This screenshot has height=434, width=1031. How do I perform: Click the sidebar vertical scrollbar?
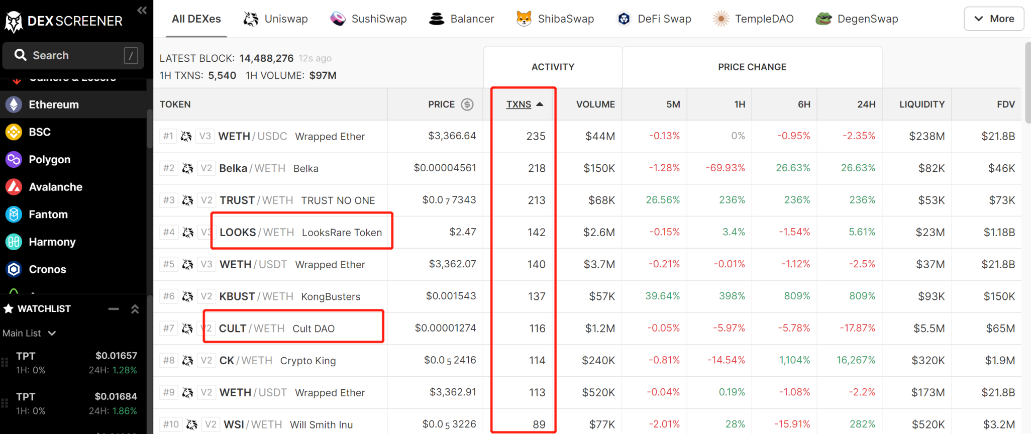(149, 128)
